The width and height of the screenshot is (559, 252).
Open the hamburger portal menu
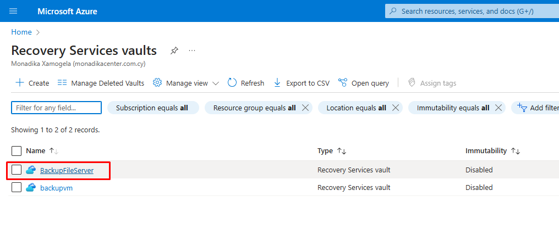13,11
